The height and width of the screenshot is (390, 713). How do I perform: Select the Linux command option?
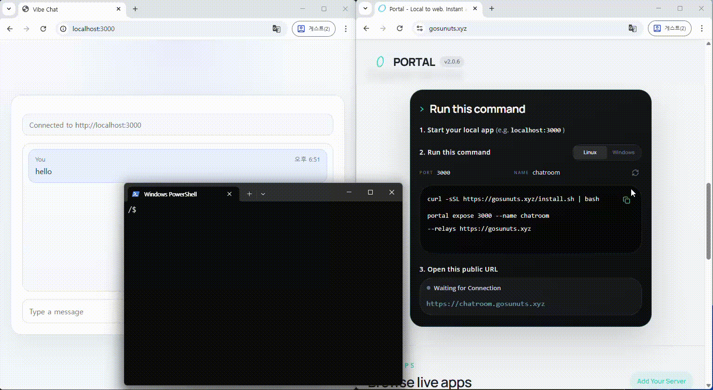click(589, 152)
